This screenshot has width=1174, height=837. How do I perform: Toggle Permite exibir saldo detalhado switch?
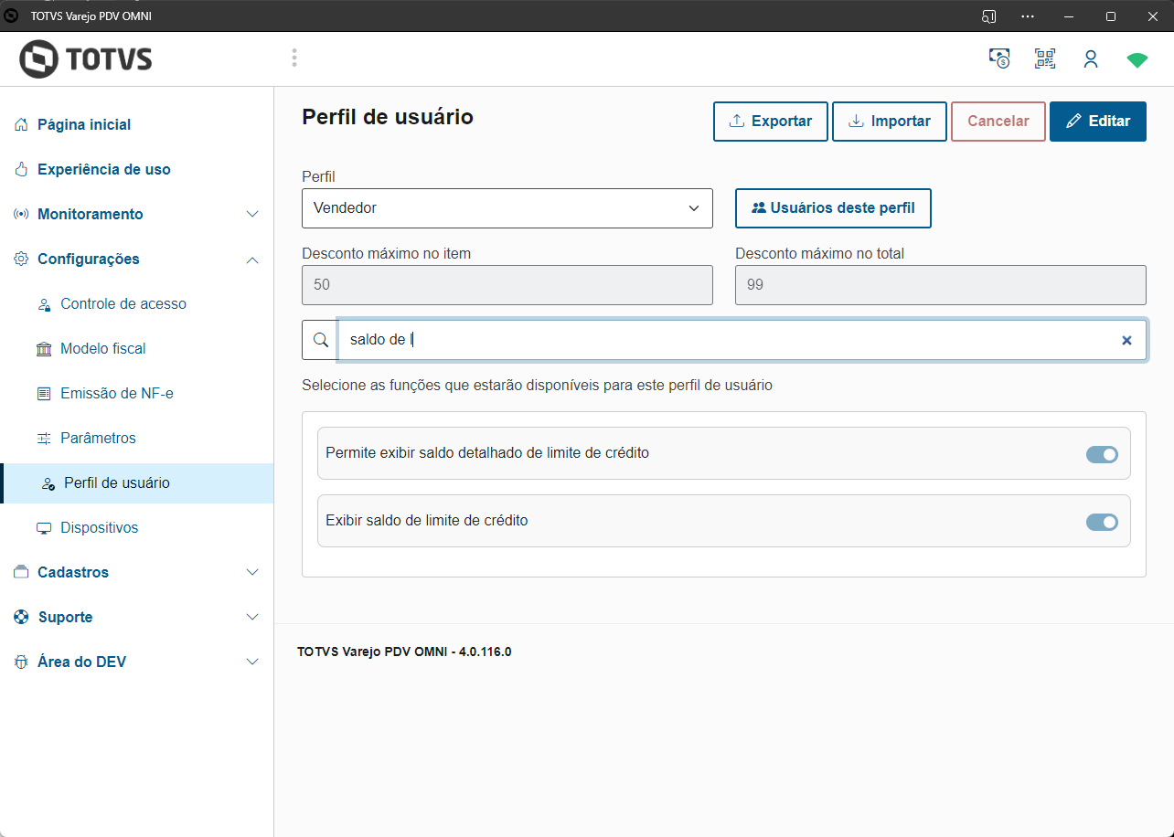click(x=1102, y=454)
